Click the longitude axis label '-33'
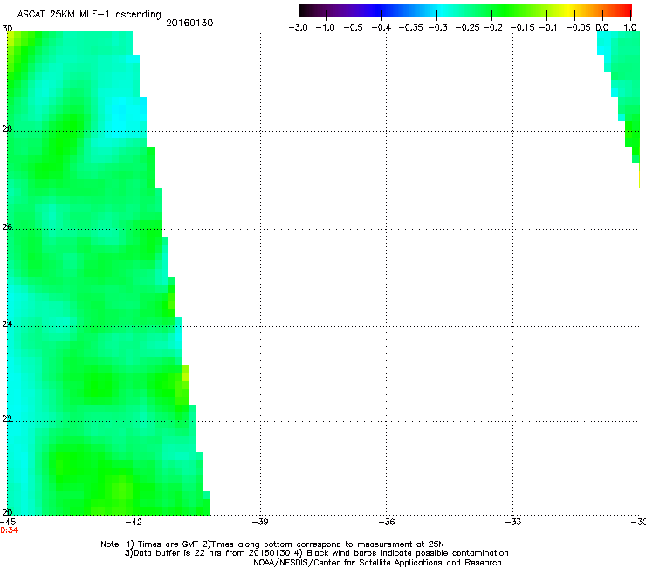Screen dimensions: 646x568 point(513,522)
